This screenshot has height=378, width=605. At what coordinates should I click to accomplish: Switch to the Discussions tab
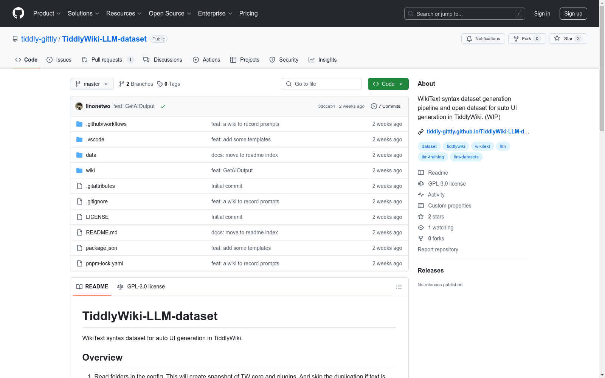(163, 60)
